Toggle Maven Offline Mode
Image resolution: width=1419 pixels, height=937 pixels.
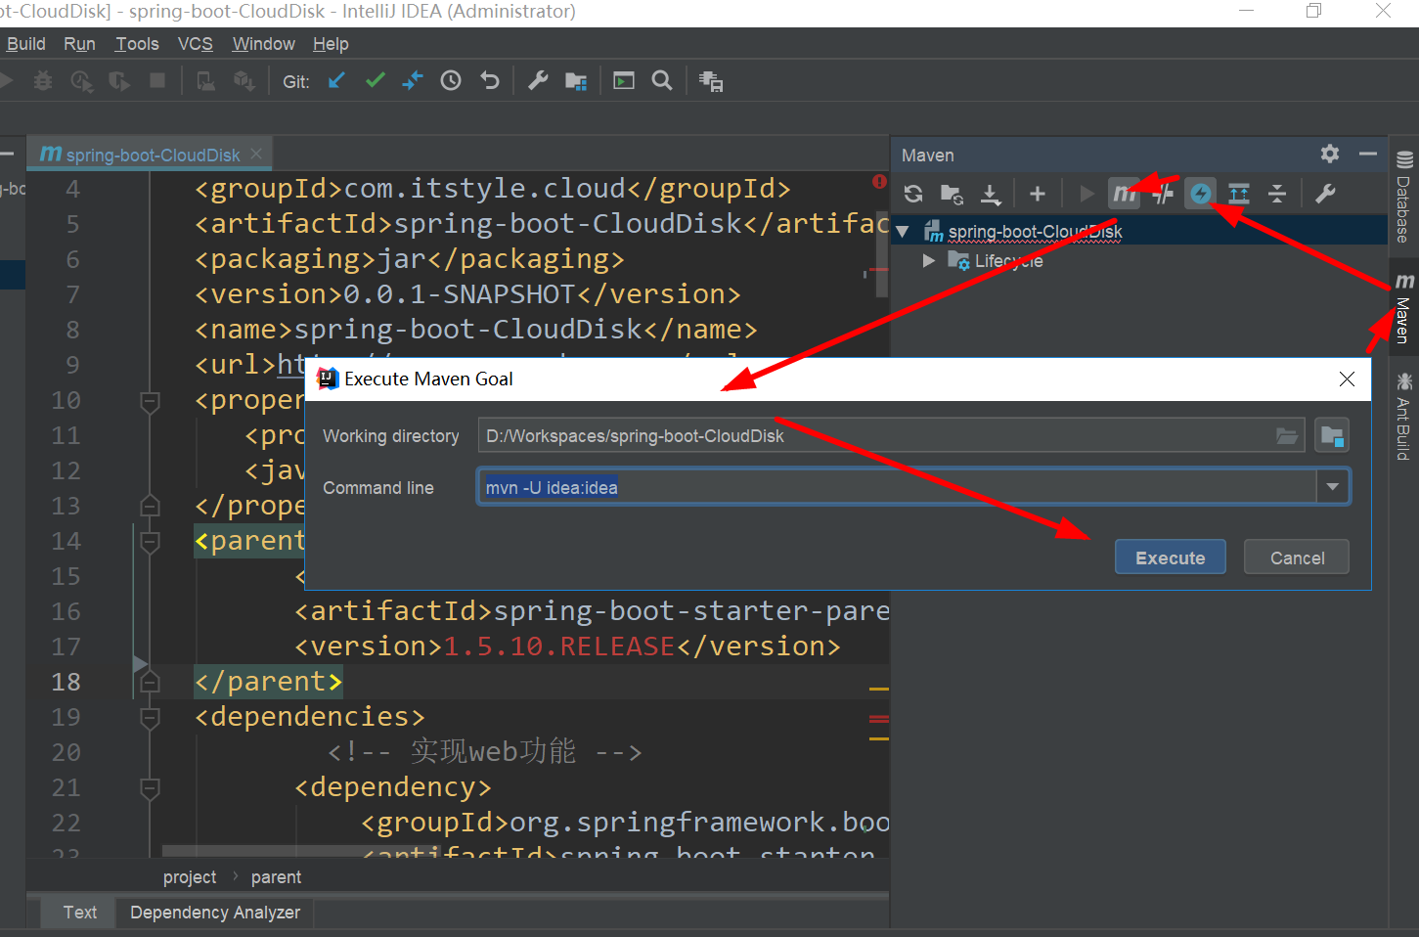point(1163,194)
